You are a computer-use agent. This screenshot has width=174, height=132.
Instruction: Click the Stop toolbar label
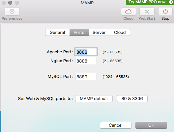pyautogui.click(x=165, y=18)
